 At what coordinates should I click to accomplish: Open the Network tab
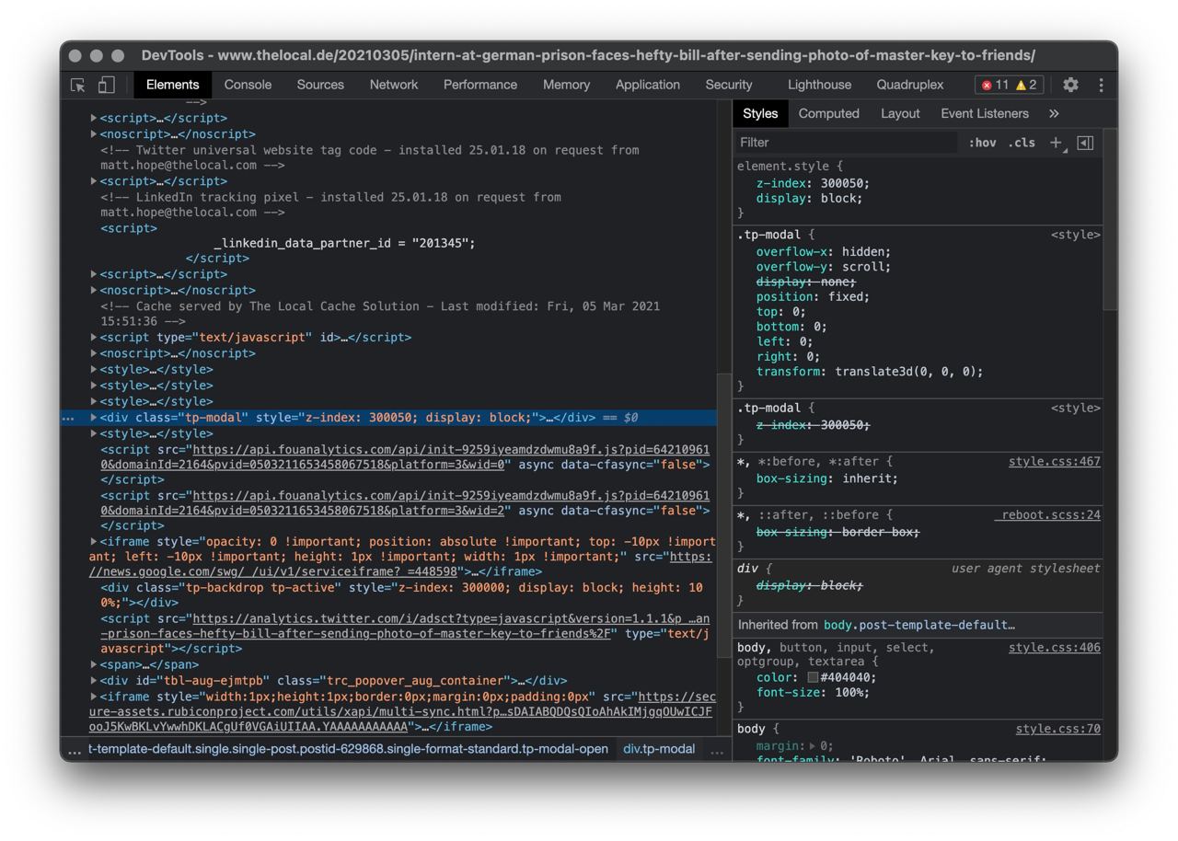click(x=394, y=85)
